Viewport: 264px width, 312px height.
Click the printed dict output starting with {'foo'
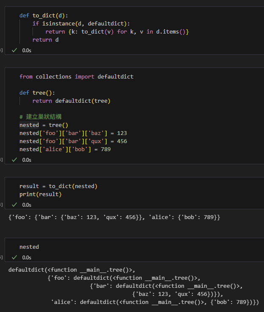click(114, 217)
